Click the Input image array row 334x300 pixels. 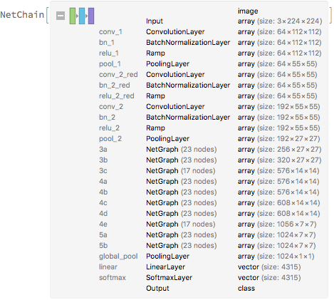pos(234,16)
